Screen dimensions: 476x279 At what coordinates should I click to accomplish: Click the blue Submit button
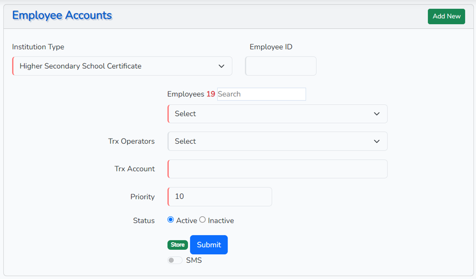point(209,245)
